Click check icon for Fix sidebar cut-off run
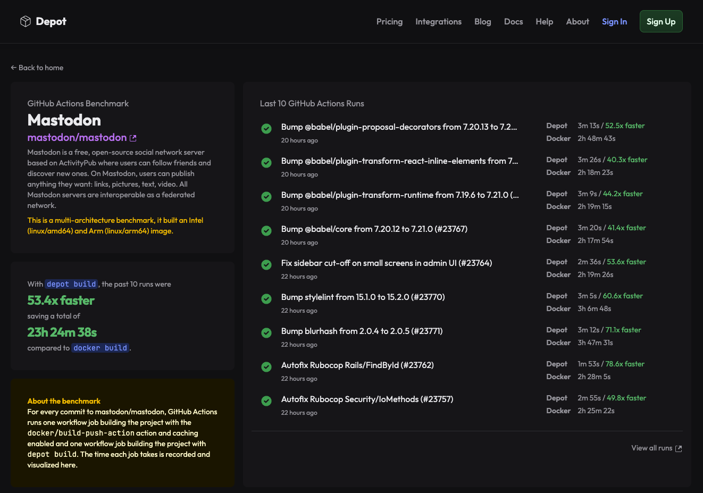The image size is (703, 493). pyautogui.click(x=266, y=265)
